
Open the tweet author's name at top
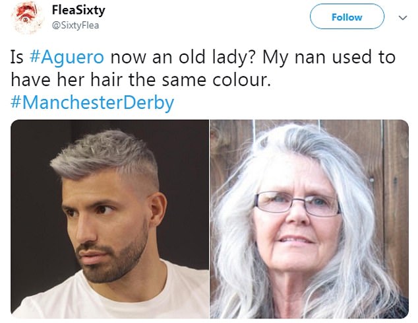(78, 11)
